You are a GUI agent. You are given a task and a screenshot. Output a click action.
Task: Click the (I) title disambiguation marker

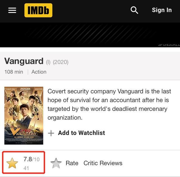(x=48, y=62)
